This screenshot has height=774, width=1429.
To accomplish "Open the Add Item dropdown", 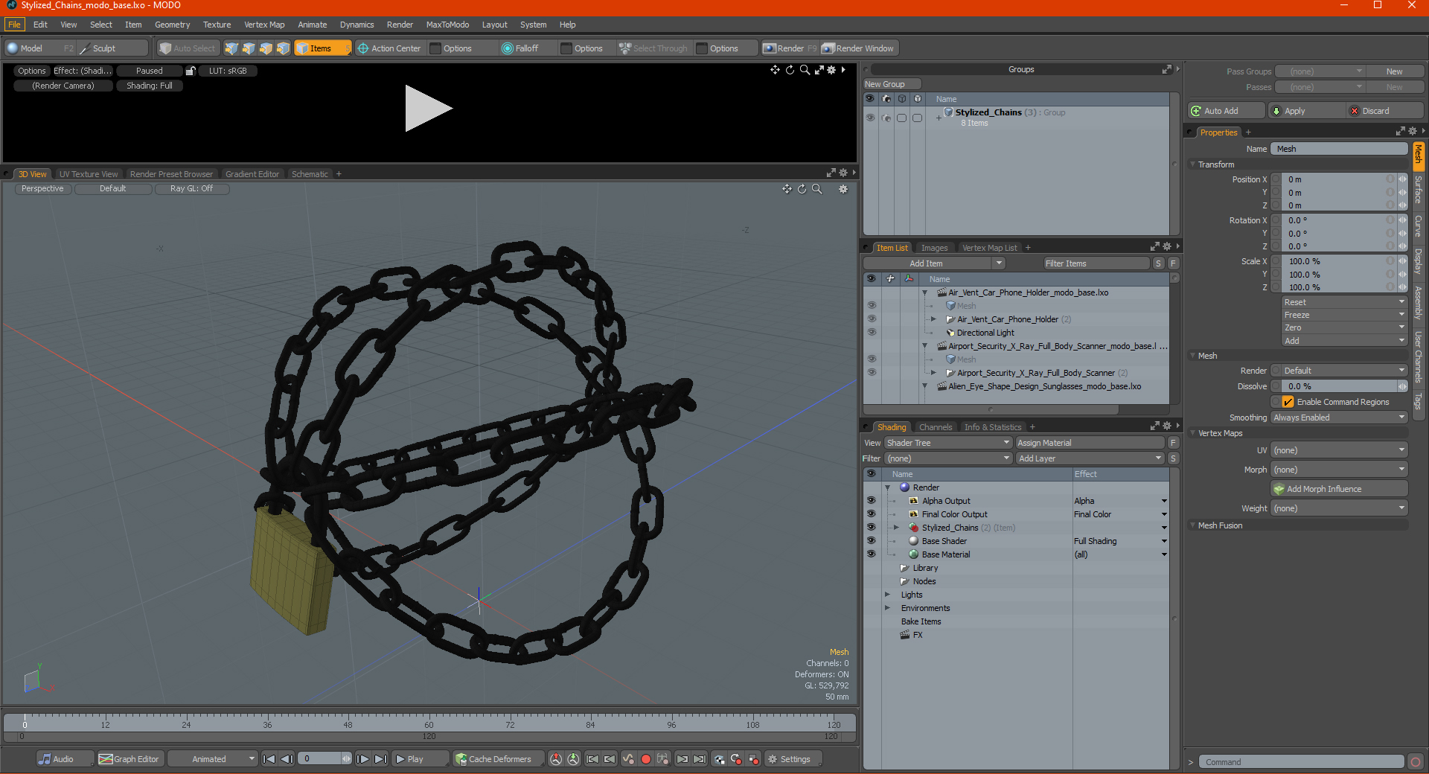I will (934, 263).
